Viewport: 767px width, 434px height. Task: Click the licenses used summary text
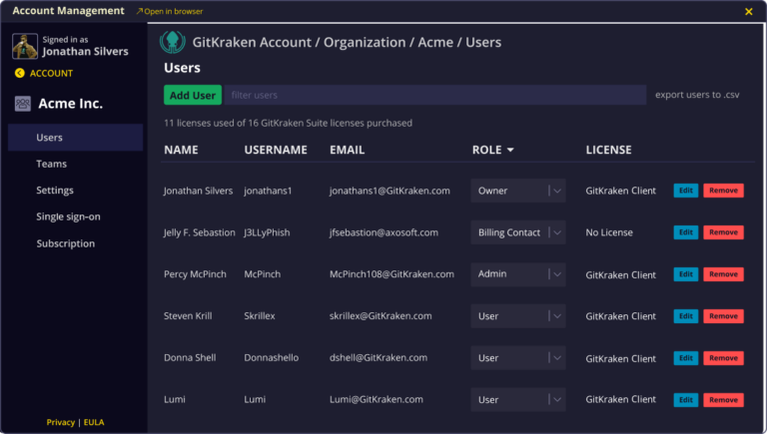point(288,123)
